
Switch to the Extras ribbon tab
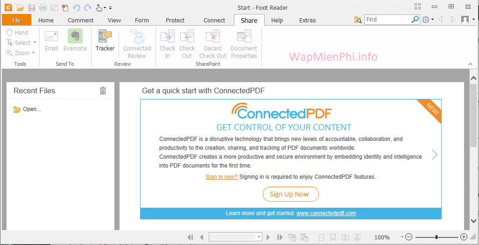307,21
